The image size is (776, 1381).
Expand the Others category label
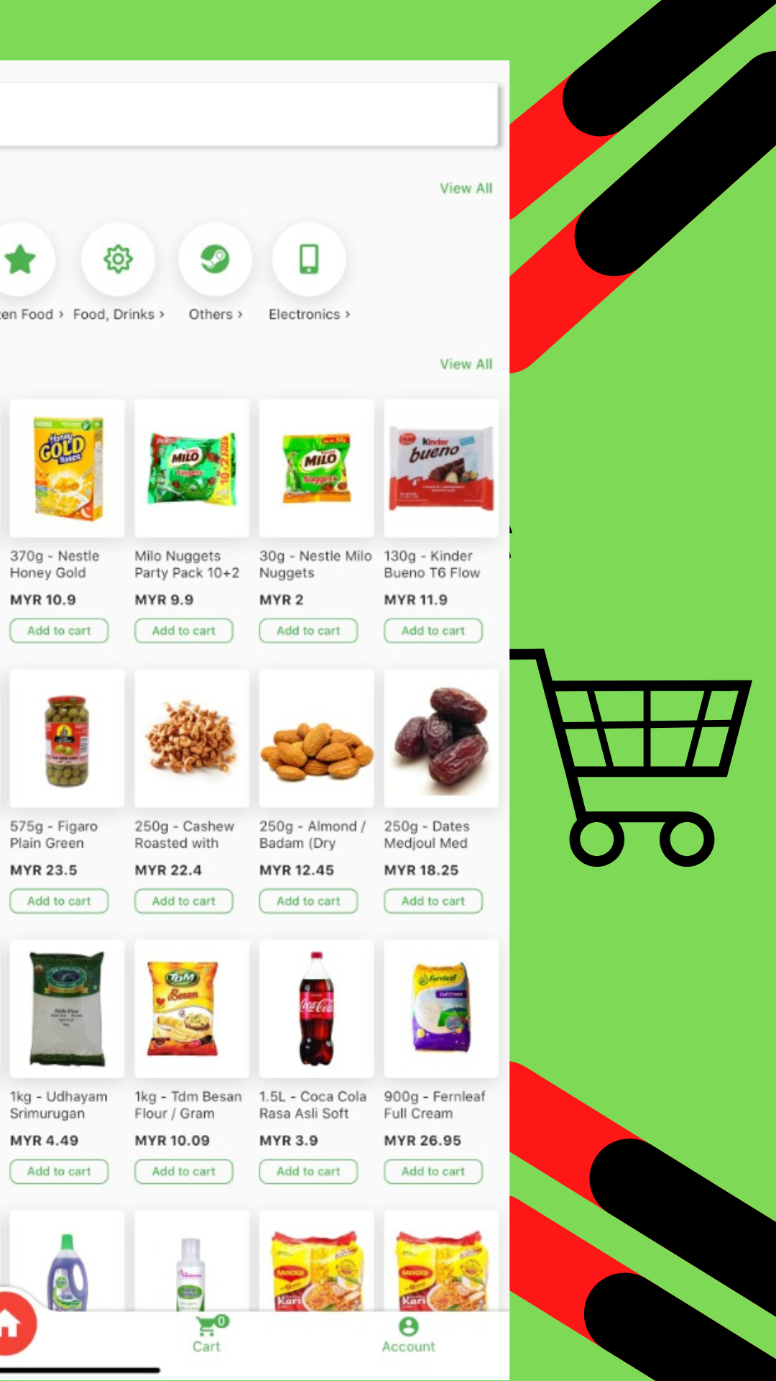pos(216,314)
